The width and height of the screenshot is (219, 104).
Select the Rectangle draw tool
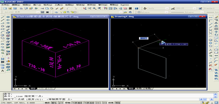point(3,29)
